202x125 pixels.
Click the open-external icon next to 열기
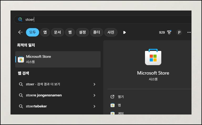click(x=112, y=97)
